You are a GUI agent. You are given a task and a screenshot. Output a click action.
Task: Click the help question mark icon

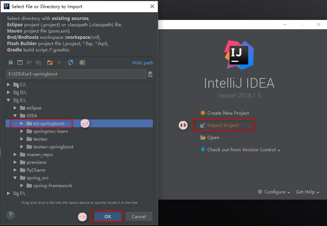(x=11, y=215)
